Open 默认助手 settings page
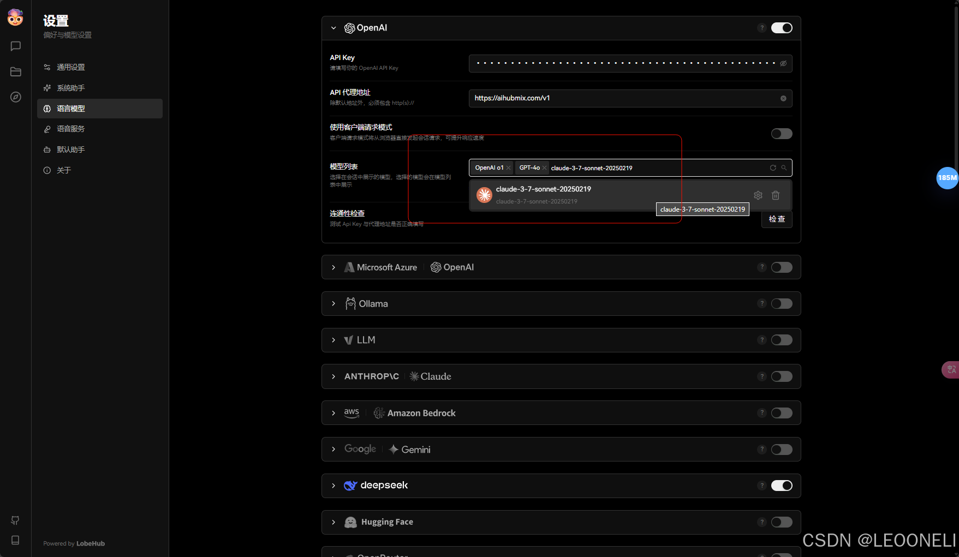The height and width of the screenshot is (557, 959). pos(100,149)
